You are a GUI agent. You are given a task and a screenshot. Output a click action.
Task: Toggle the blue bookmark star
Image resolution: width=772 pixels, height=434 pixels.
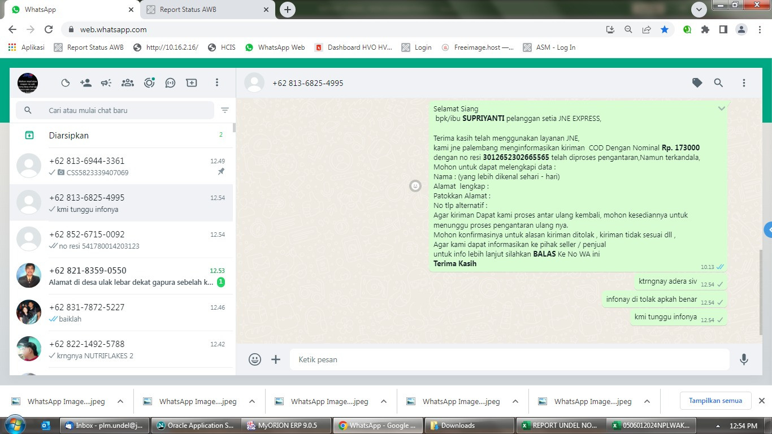665,29
